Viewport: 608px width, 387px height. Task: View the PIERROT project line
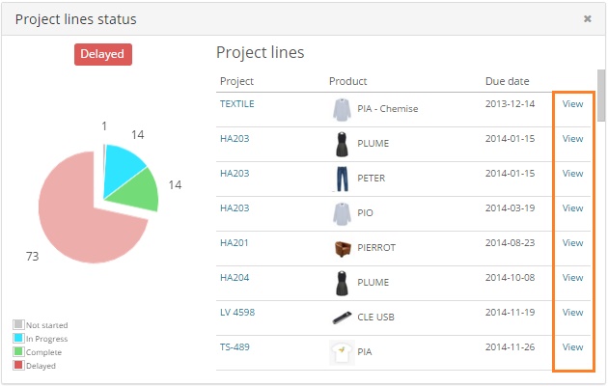(x=572, y=242)
